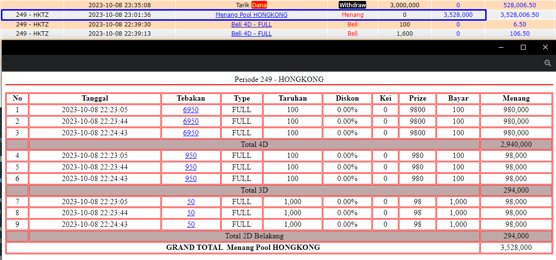Click the Tebakan column header
This screenshot has width=556, height=260.
191,99
